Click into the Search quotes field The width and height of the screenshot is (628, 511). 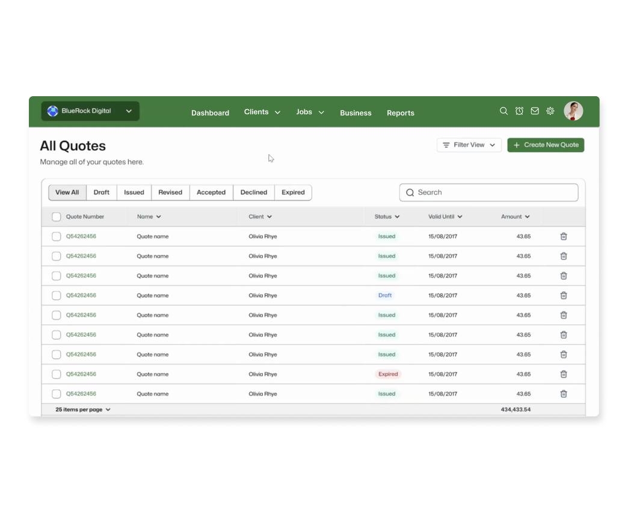[488, 193]
